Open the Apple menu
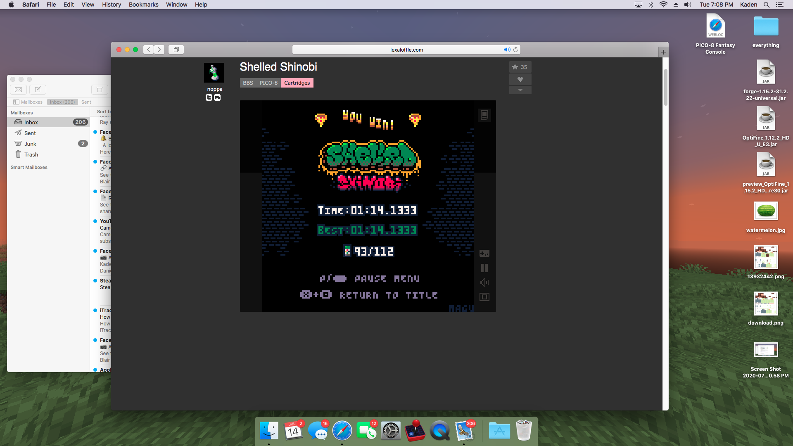The image size is (793, 446). tap(11, 5)
